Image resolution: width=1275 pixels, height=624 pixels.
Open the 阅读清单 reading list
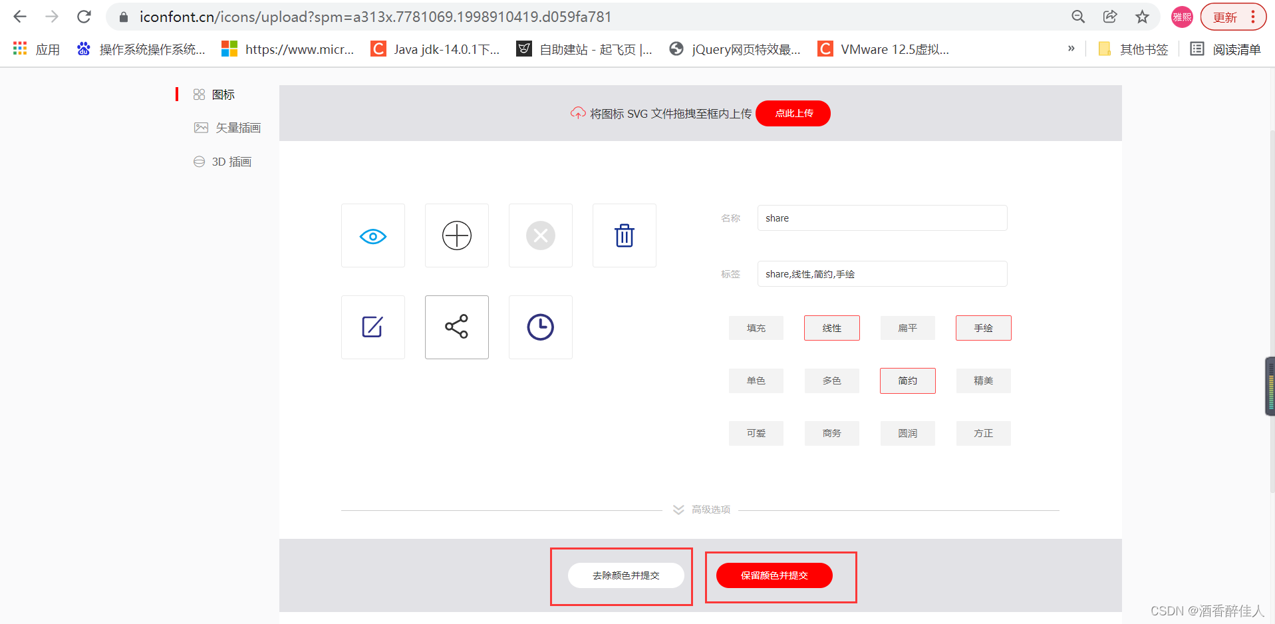click(x=1226, y=49)
